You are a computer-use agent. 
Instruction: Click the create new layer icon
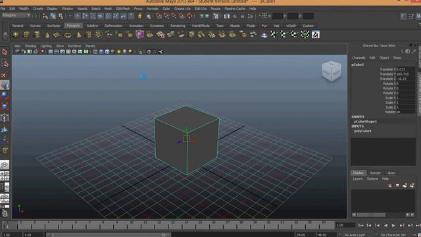(405, 186)
